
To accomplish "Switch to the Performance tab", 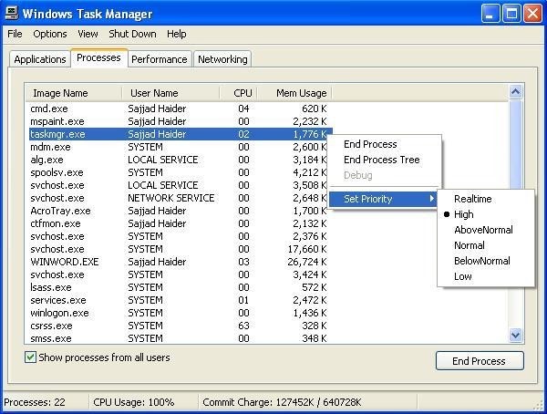I will [x=159, y=59].
